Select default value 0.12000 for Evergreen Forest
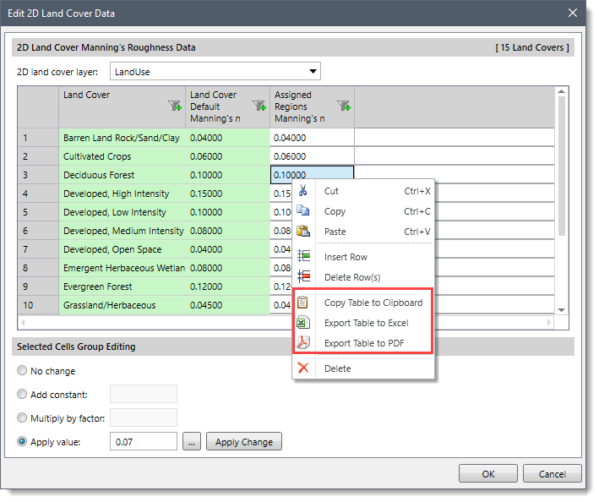Screen dimensions: 599x502 pyautogui.click(x=228, y=286)
